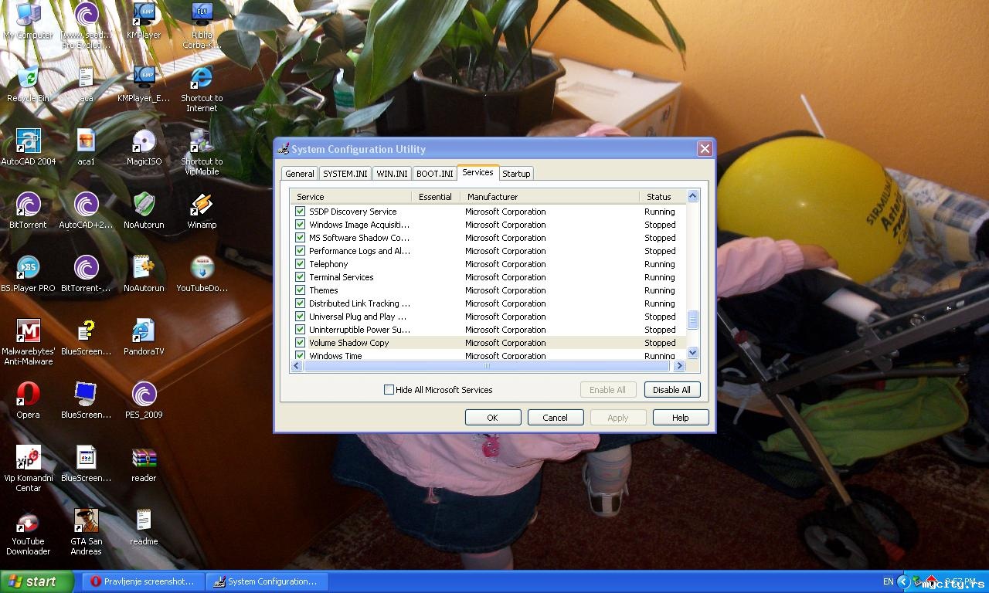Select the Opera browser desktop icon
This screenshot has width=989, height=593.
tap(28, 400)
